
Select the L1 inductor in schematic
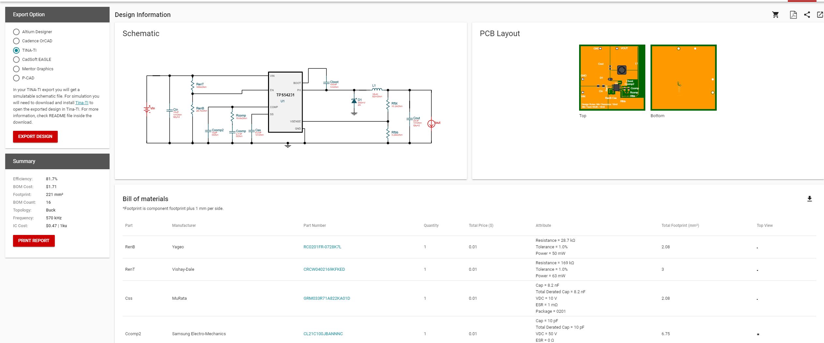pyautogui.click(x=377, y=89)
